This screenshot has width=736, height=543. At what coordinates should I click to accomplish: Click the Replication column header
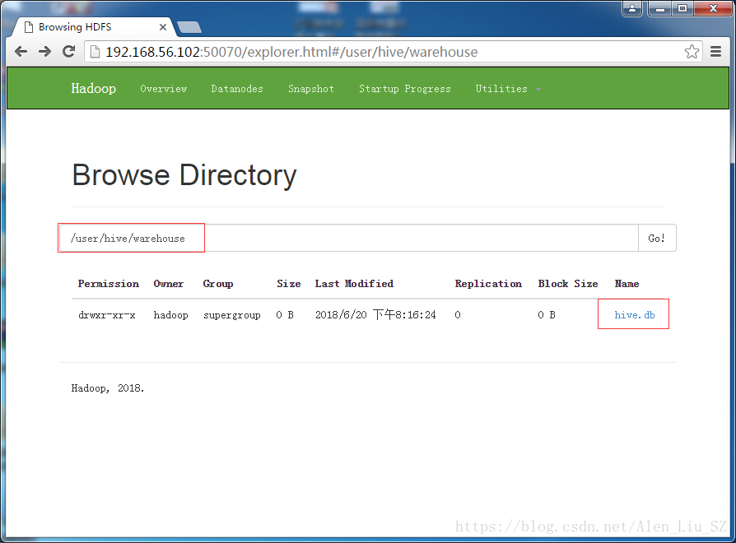488,284
